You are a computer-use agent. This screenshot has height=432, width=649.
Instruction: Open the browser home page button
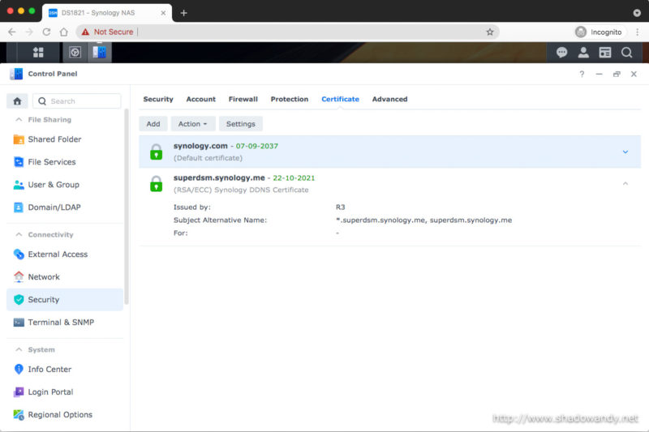(x=64, y=32)
